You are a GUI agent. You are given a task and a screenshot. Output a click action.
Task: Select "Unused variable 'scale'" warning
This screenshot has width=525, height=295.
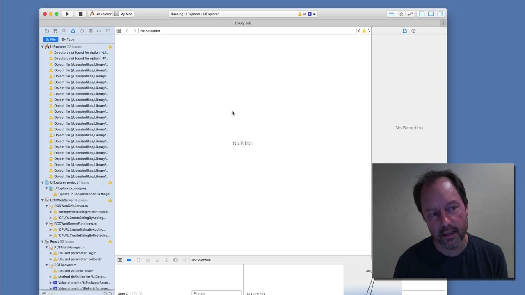point(76,271)
